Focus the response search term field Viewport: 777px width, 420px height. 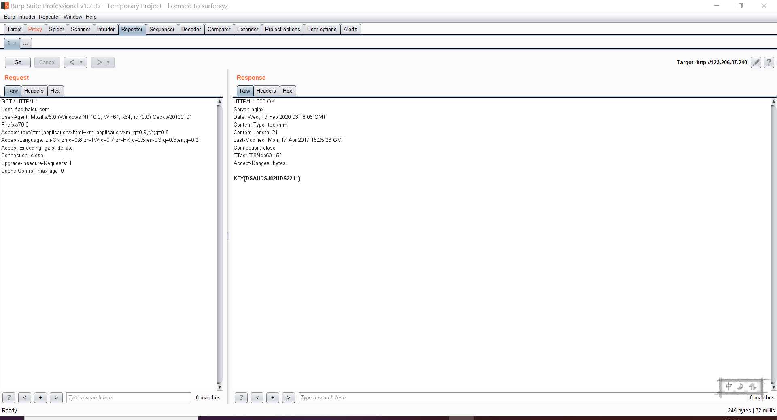(x=522, y=398)
